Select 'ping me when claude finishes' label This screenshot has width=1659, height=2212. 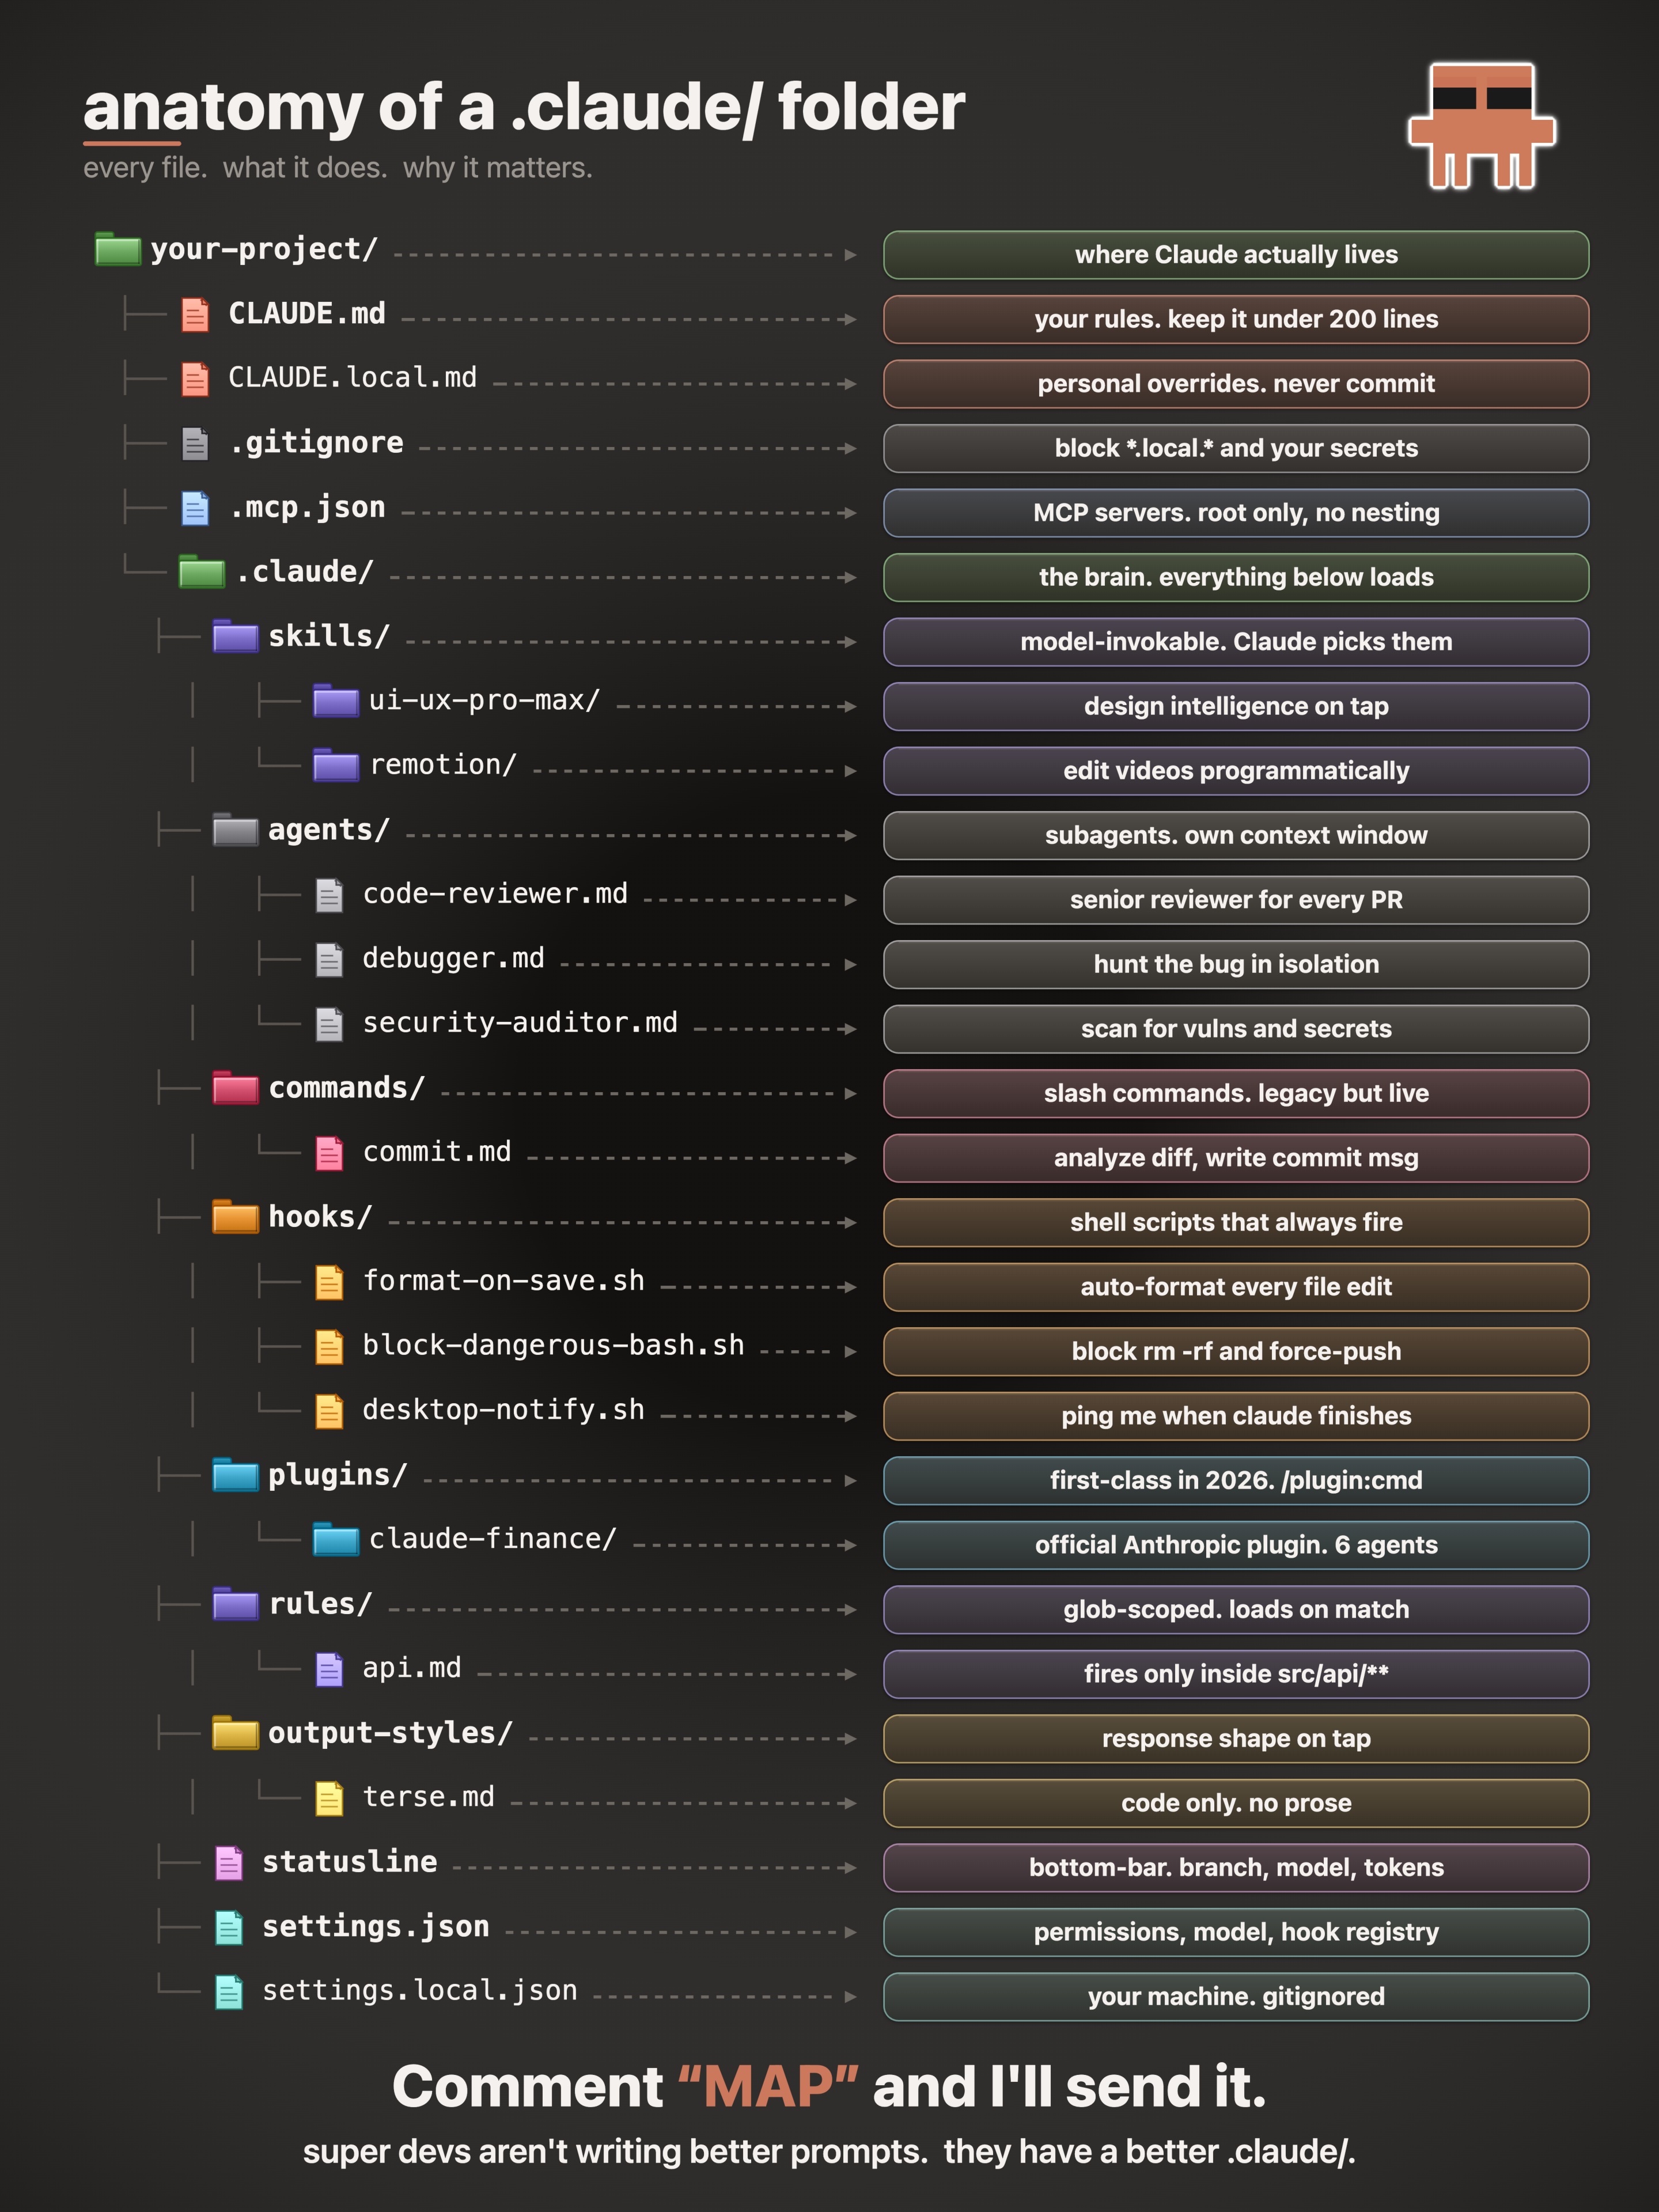coord(1236,1416)
